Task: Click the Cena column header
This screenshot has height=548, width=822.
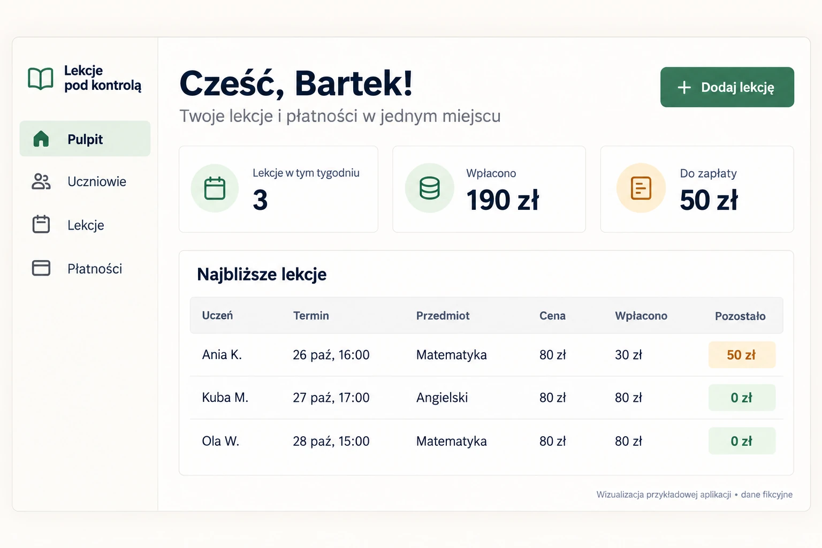Action: [x=552, y=316]
